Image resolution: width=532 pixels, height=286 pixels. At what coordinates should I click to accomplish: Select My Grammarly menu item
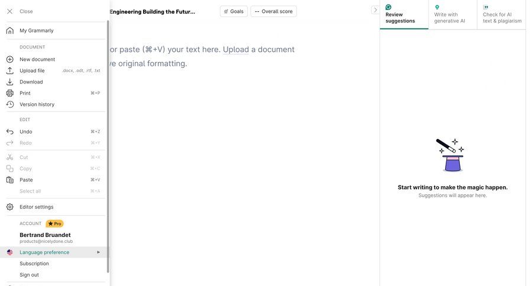[54, 31]
